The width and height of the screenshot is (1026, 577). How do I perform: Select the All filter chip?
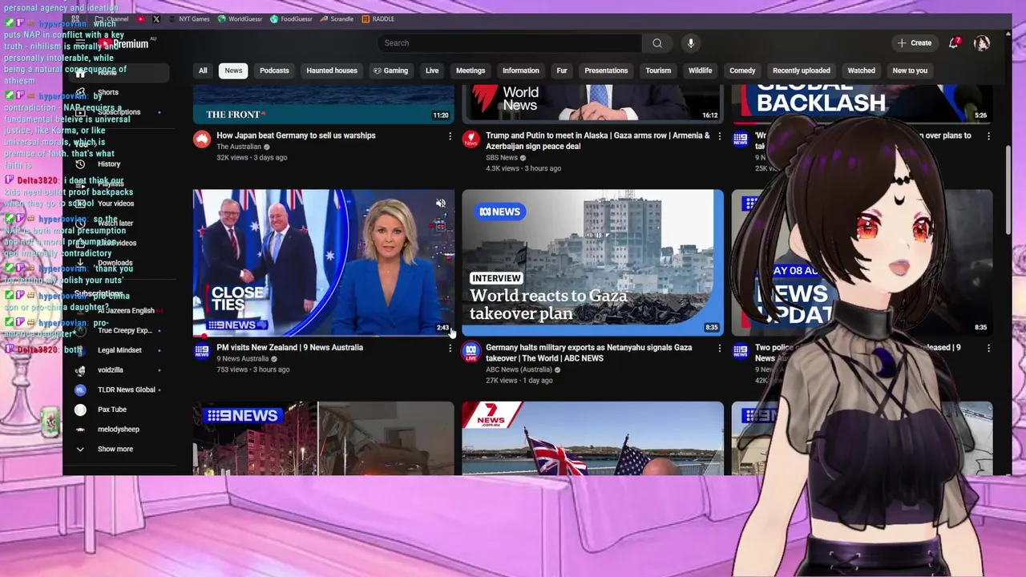click(x=203, y=71)
